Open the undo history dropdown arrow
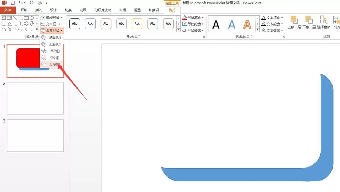This screenshot has height=192, width=340. (x=25, y=3)
